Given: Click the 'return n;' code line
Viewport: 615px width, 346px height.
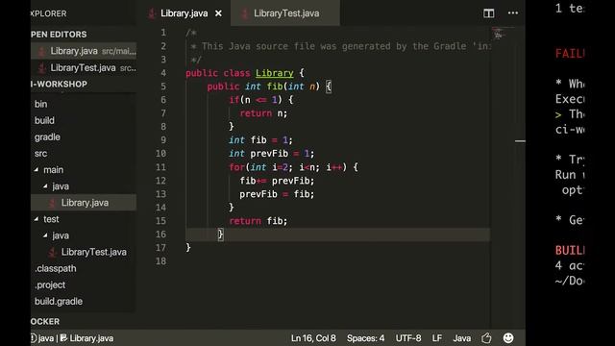Looking at the screenshot, I should (263, 113).
